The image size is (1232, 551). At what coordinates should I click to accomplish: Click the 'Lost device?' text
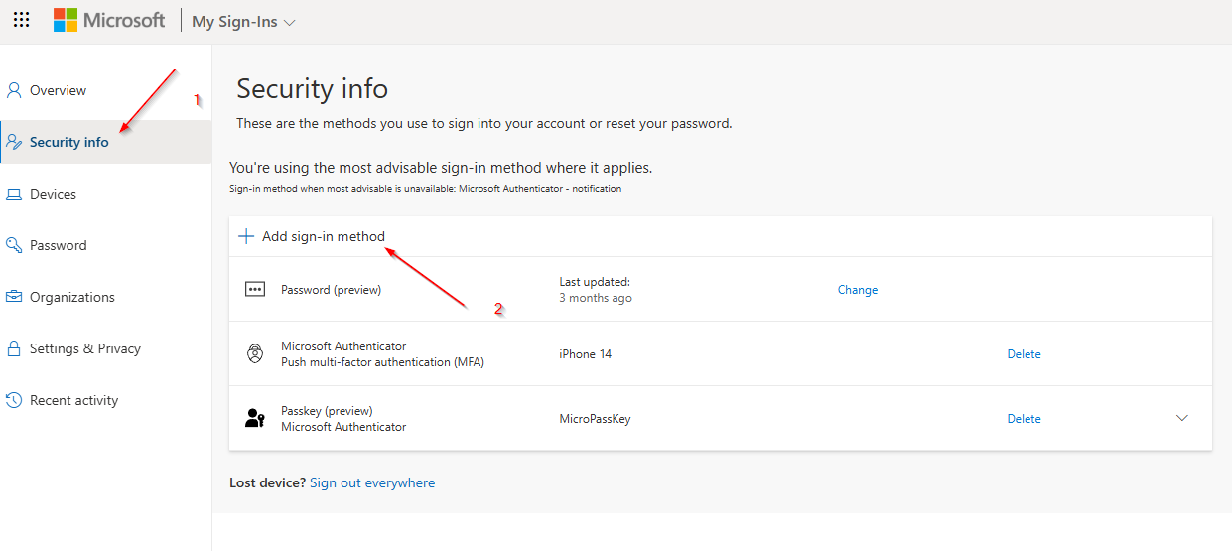267,482
